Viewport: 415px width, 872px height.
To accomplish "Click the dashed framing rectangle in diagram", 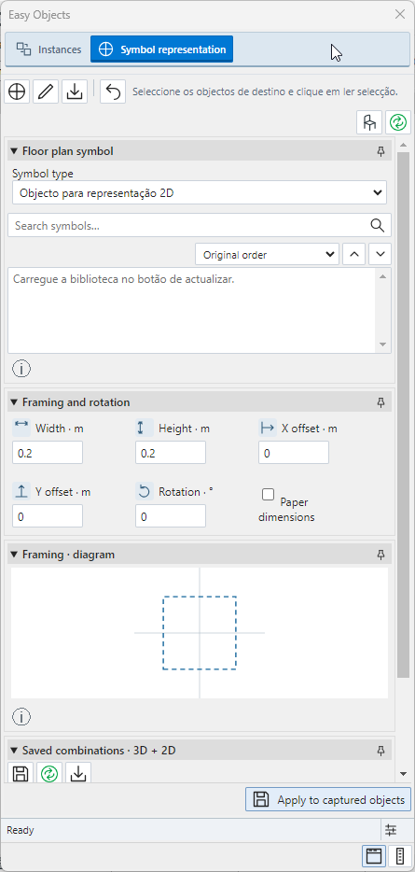I will [x=200, y=633].
